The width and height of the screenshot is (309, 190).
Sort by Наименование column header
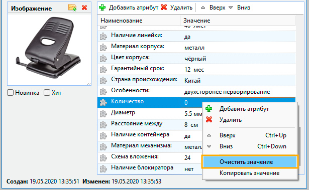tap(139, 21)
